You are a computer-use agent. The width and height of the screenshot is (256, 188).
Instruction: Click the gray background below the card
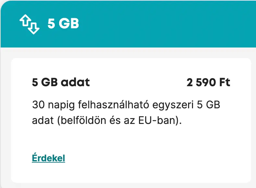pos(130,185)
